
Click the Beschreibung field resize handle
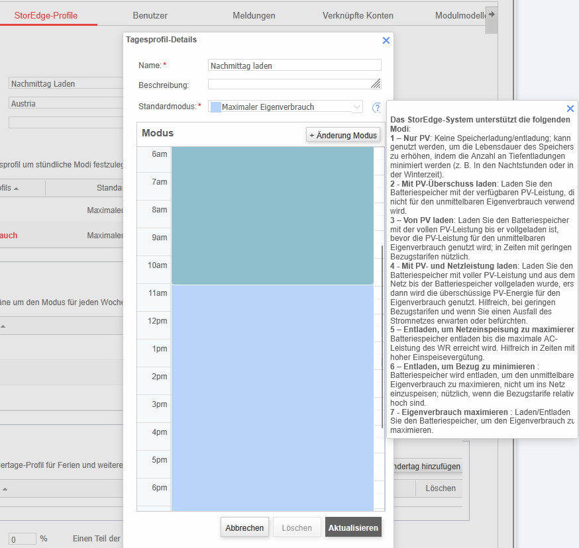pyautogui.click(x=376, y=83)
